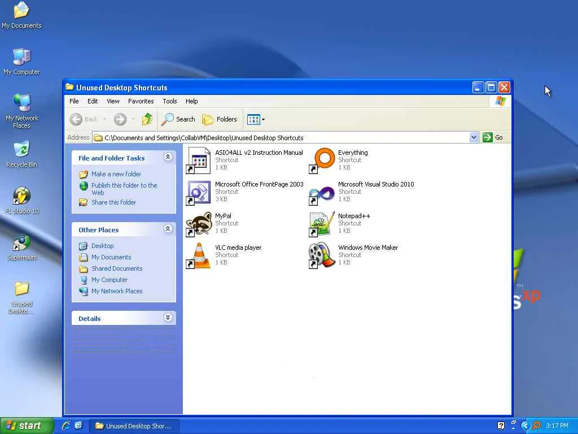Select the ASIO4ALL v2 Instruction Manual shortcut icon
578x434 pixels.
coord(198,160)
